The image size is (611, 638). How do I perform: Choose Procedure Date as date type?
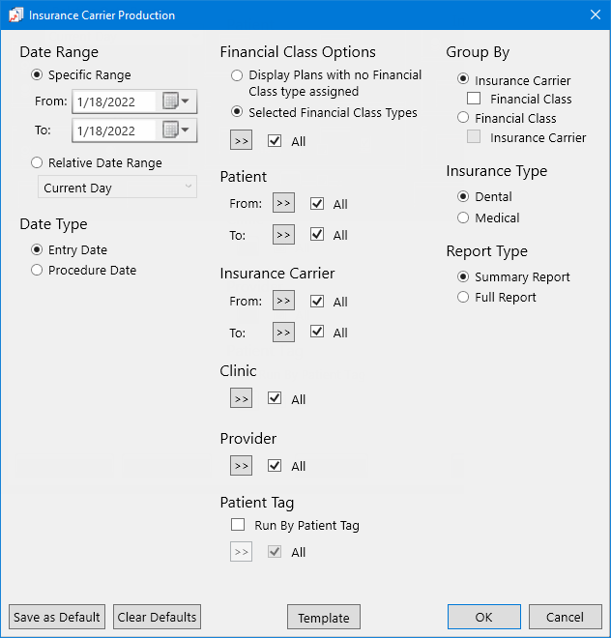pyautogui.click(x=37, y=270)
